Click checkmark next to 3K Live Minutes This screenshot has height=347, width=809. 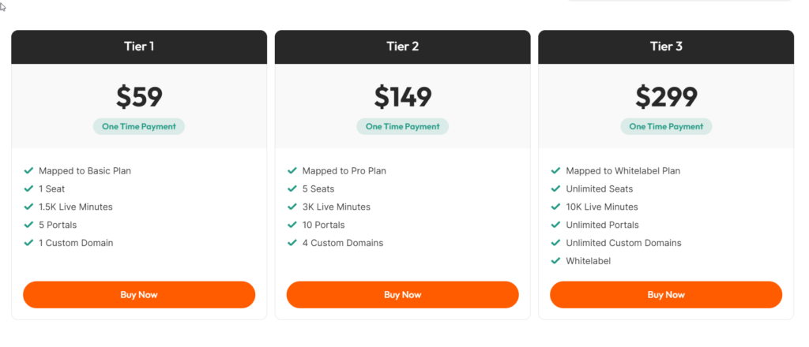click(292, 207)
